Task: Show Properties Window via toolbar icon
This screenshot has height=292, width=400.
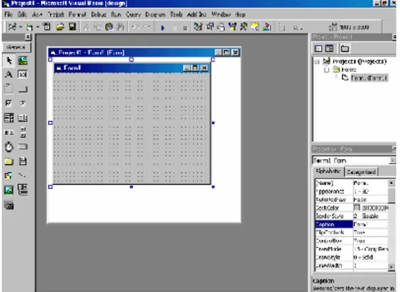Action: tap(210, 26)
